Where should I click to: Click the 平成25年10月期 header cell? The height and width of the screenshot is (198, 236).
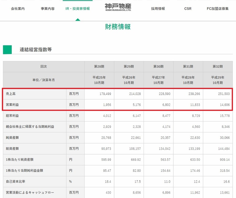point(99,80)
